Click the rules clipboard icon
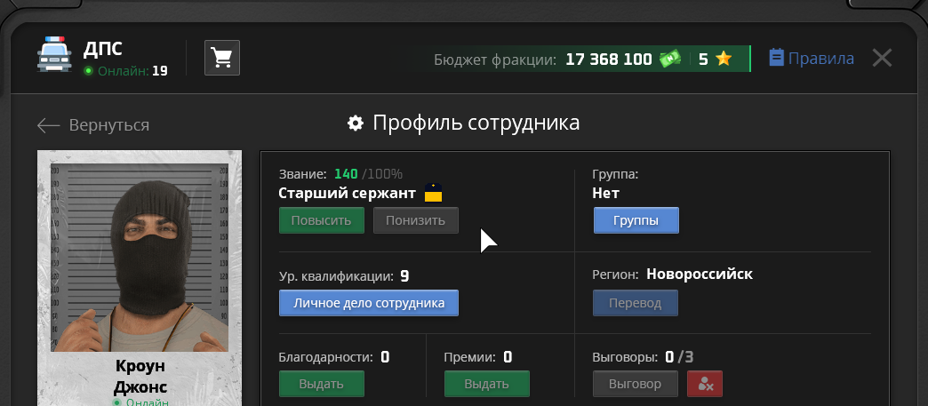Image resolution: width=928 pixels, height=406 pixels. 776,59
